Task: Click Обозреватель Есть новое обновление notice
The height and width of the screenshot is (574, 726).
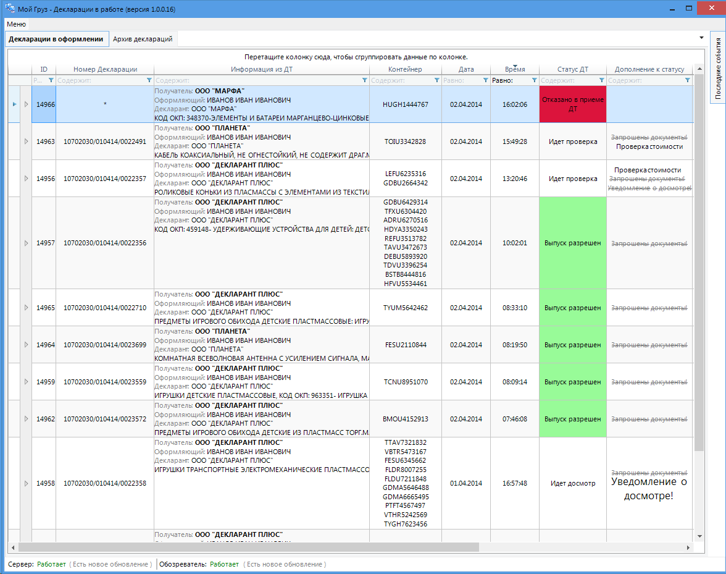Action: pos(285,564)
